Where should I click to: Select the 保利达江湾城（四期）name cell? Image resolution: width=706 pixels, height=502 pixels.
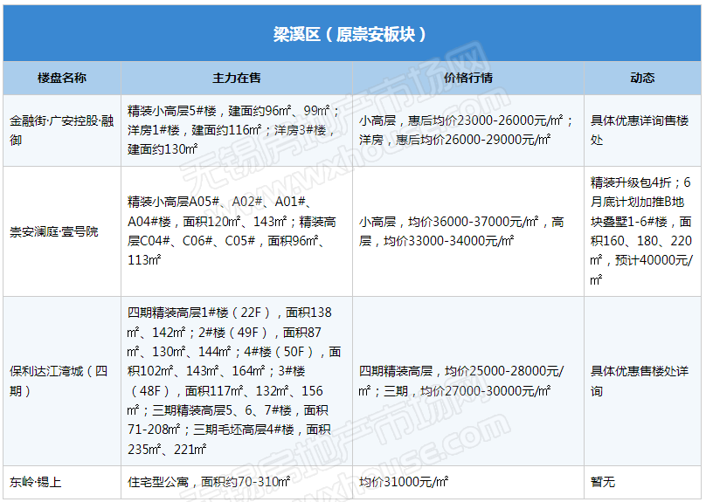tap(59, 381)
